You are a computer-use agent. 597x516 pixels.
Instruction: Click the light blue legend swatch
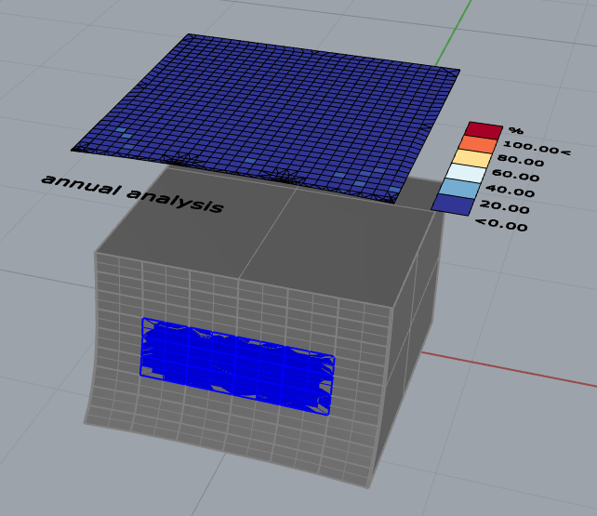tap(460, 189)
